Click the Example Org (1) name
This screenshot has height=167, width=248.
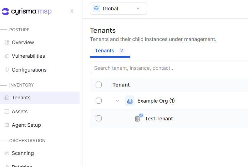pyautogui.click(x=156, y=101)
